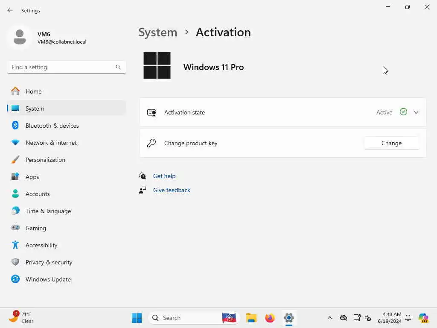437x328 pixels.
Task: Click the Active status text
Action: [x=384, y=112]
